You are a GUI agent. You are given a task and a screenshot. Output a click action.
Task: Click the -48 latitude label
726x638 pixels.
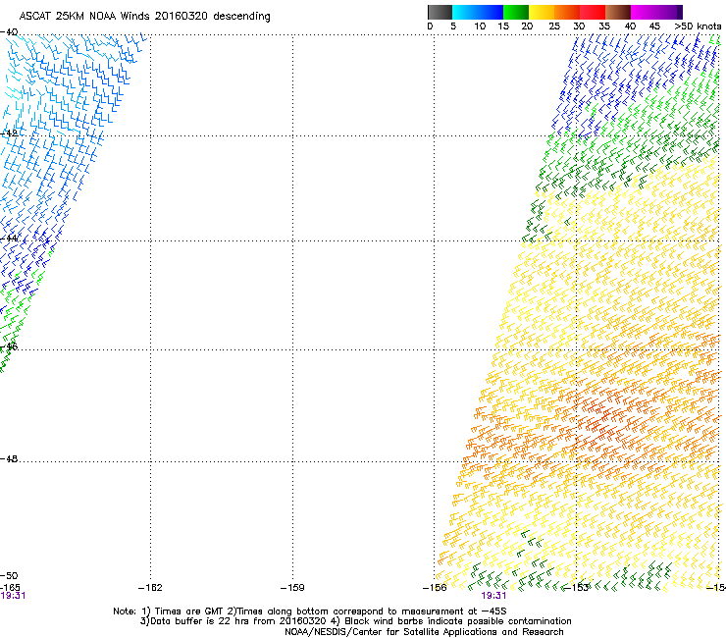9,458
